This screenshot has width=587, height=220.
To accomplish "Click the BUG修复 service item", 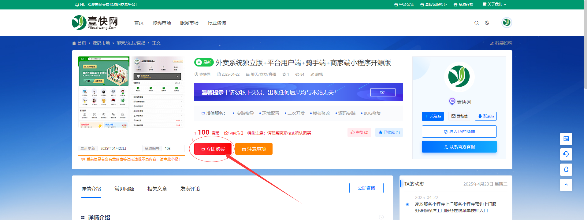I will click(372, 113).
